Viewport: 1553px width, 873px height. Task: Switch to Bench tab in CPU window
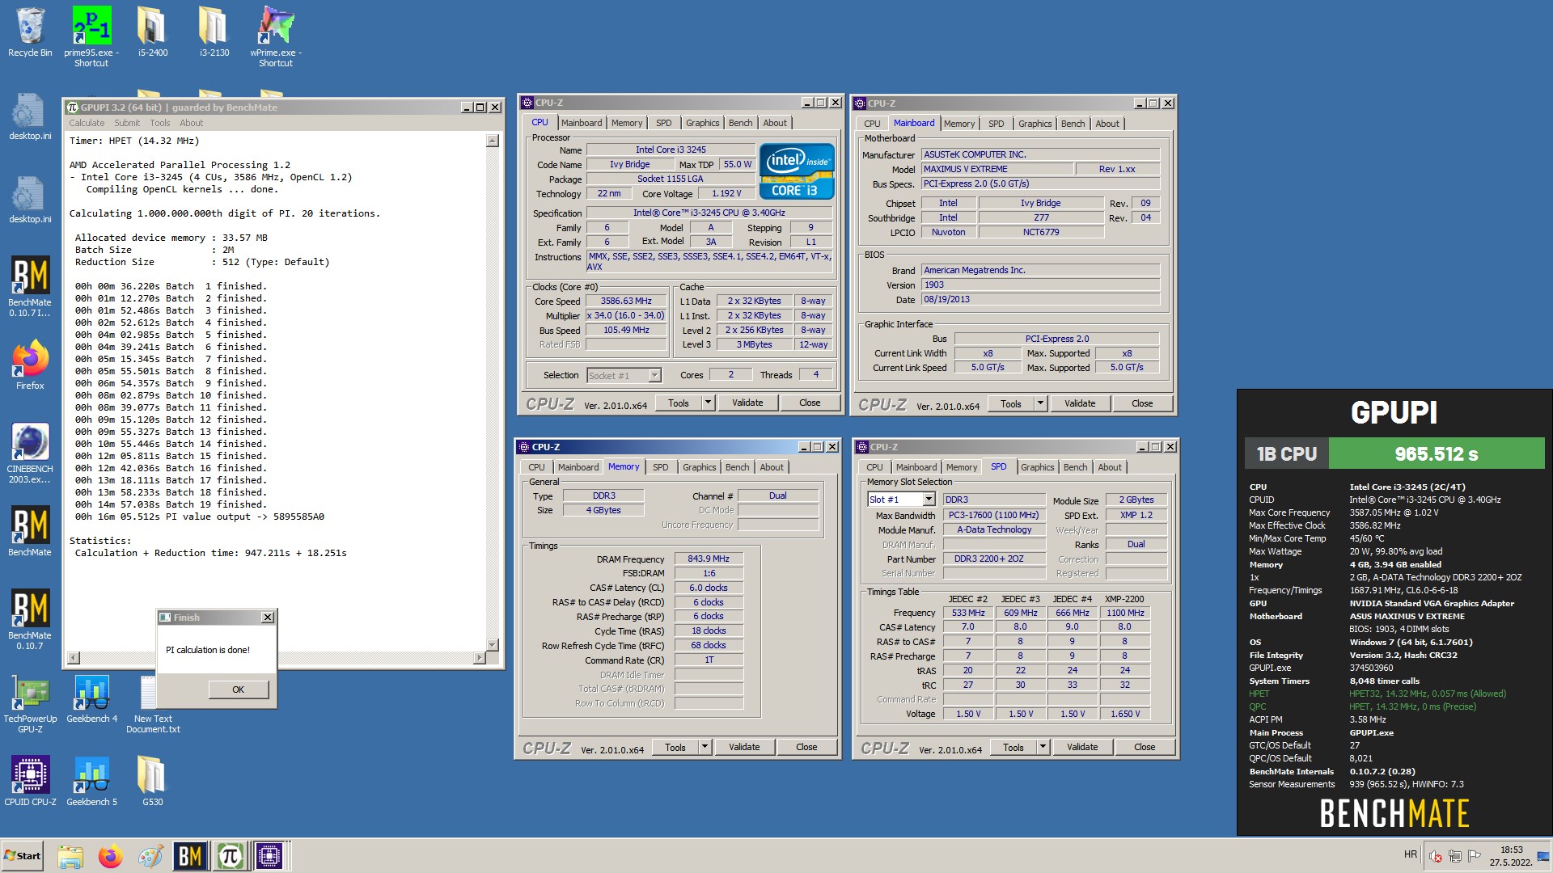pyautogui.click(x=740, y=123)
